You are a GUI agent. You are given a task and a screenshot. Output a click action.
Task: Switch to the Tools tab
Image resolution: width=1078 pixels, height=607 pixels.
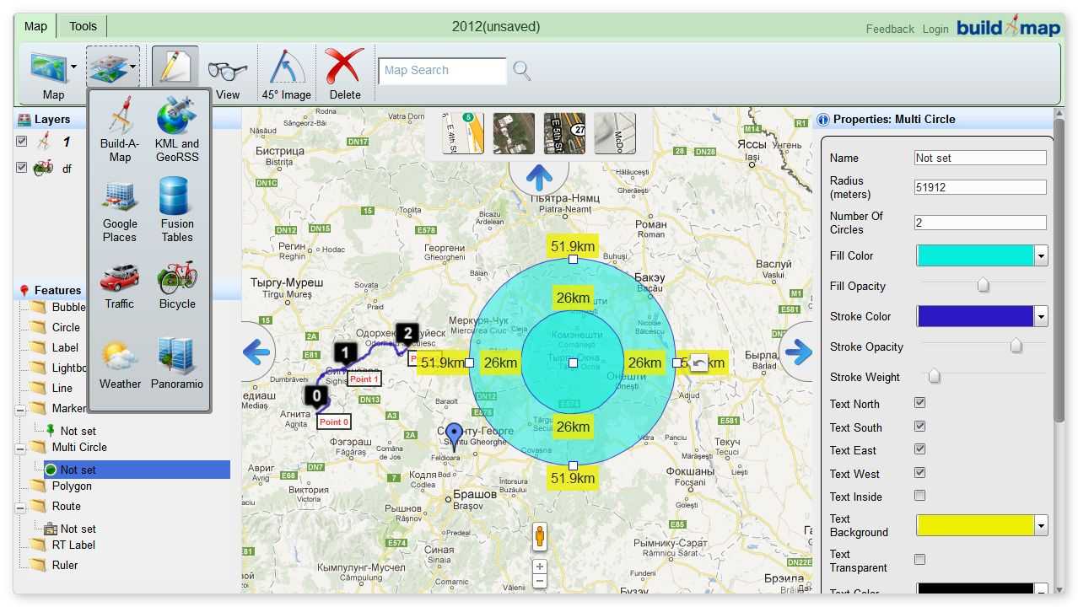click(83, 26)
